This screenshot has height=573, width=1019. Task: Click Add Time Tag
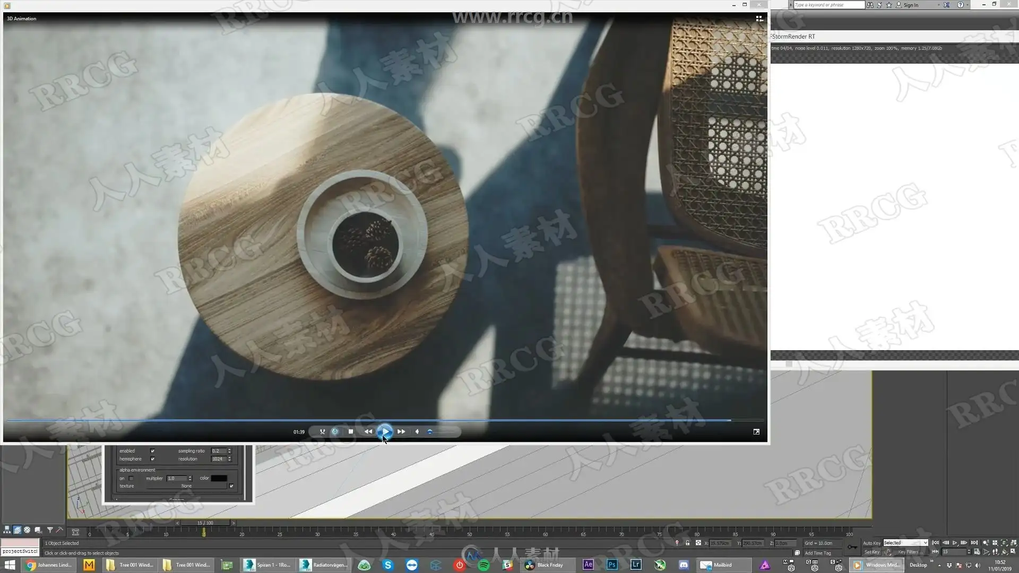coord(818,553)
